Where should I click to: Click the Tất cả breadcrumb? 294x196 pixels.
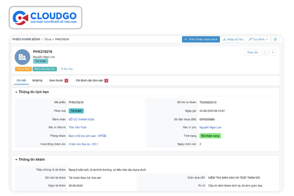coord(48,39)
